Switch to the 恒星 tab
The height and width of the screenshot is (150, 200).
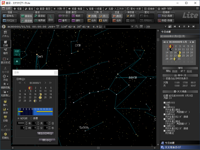[x=18, y=9]
